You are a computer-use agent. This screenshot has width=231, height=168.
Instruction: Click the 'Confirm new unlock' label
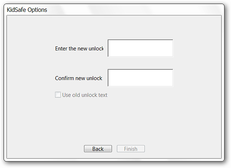(x=79, y=78)
